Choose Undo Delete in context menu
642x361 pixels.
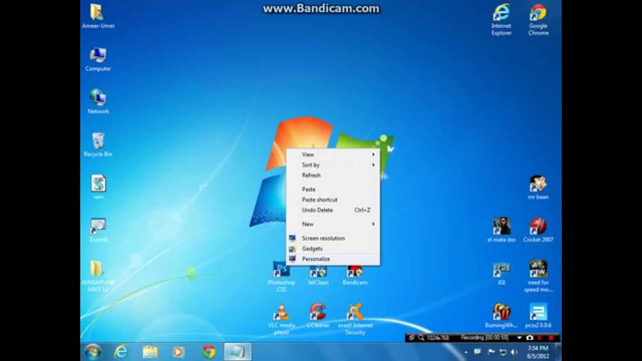coord(333,210)
